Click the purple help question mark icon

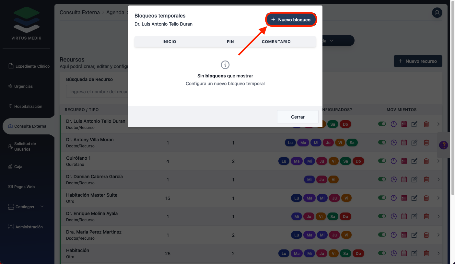[x=443, y=145]
